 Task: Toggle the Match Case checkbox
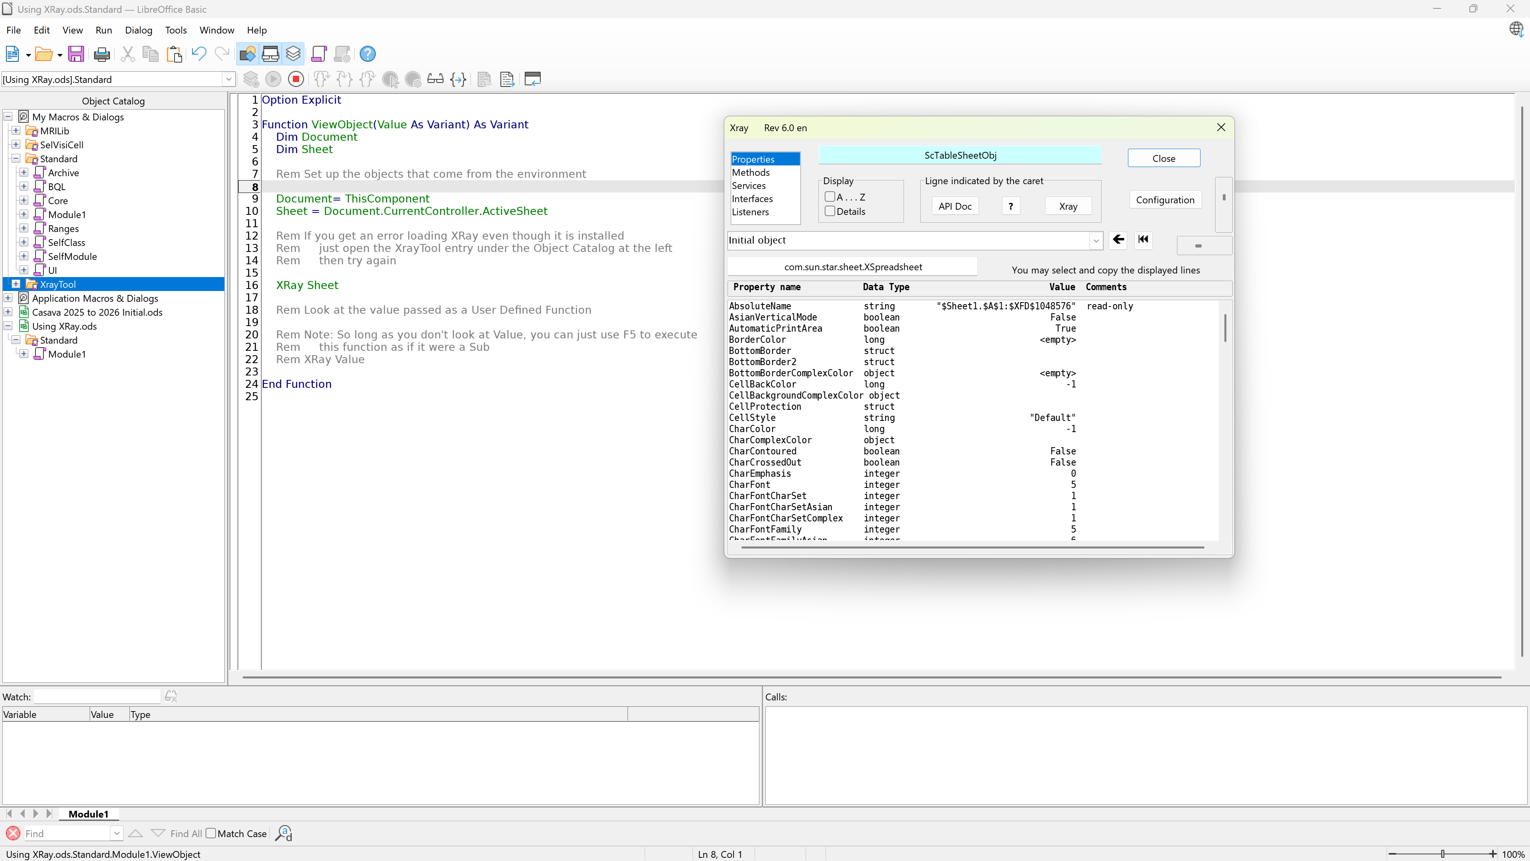(x=211, y=833)
